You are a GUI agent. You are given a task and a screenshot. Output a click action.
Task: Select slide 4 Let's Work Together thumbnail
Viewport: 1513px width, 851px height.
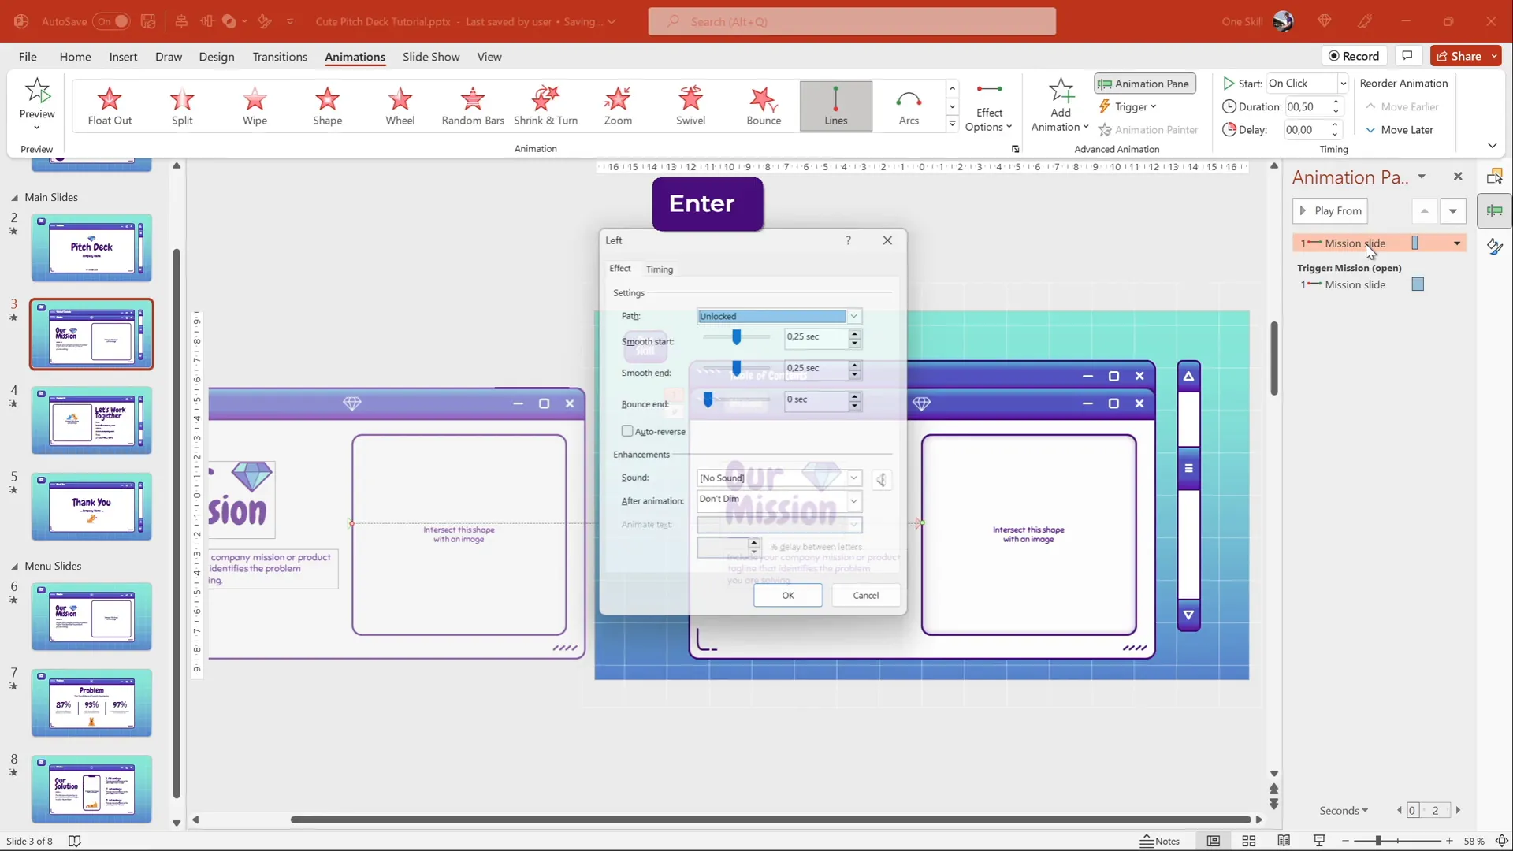91,420
